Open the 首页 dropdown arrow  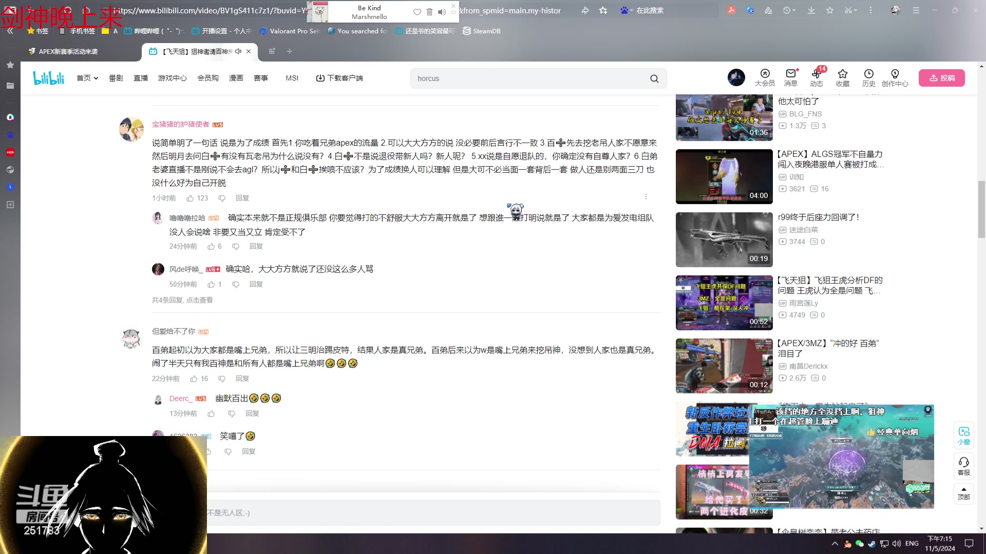[x=95, y=78]
